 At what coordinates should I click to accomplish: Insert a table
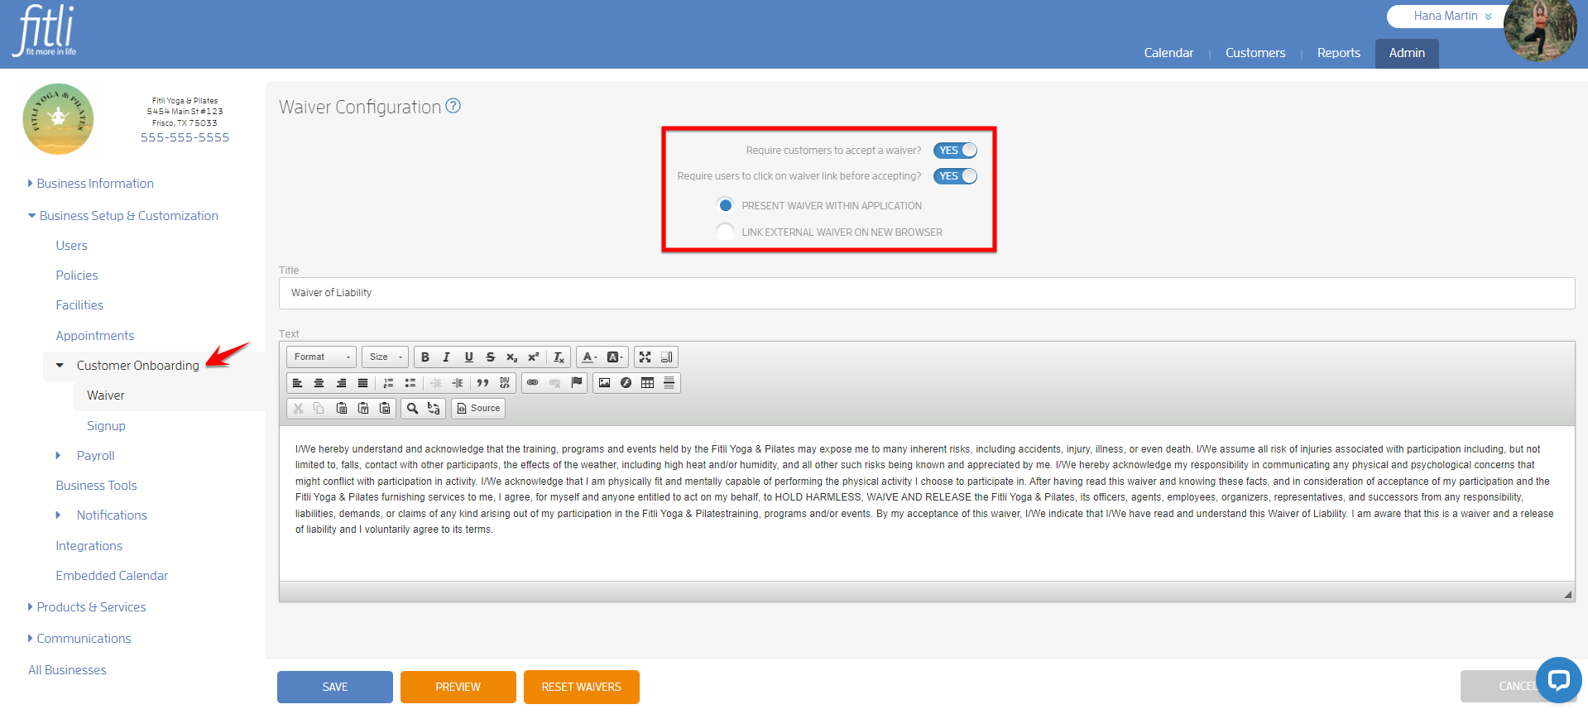(647, 383)
